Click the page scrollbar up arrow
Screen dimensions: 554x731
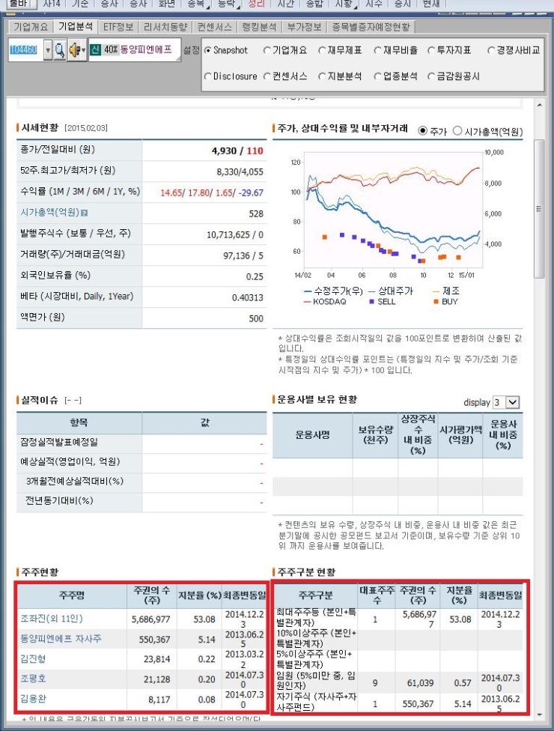point(539,105)
